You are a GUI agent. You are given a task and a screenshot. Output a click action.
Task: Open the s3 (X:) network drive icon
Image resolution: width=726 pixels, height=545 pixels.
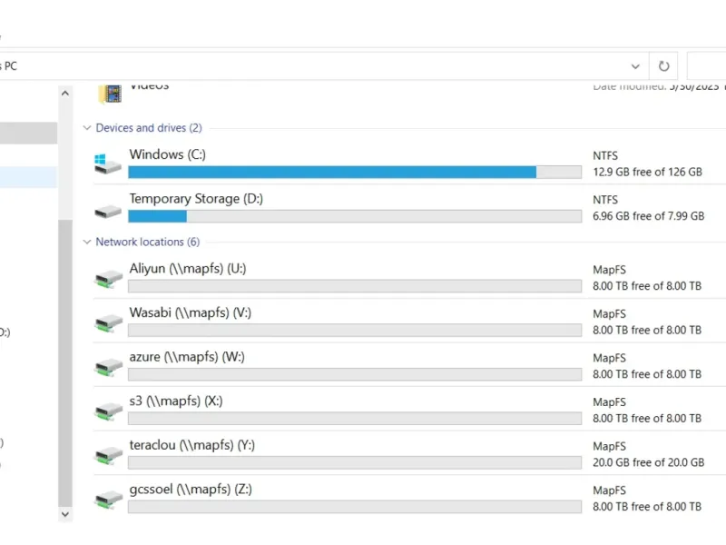tap(109, 411)
